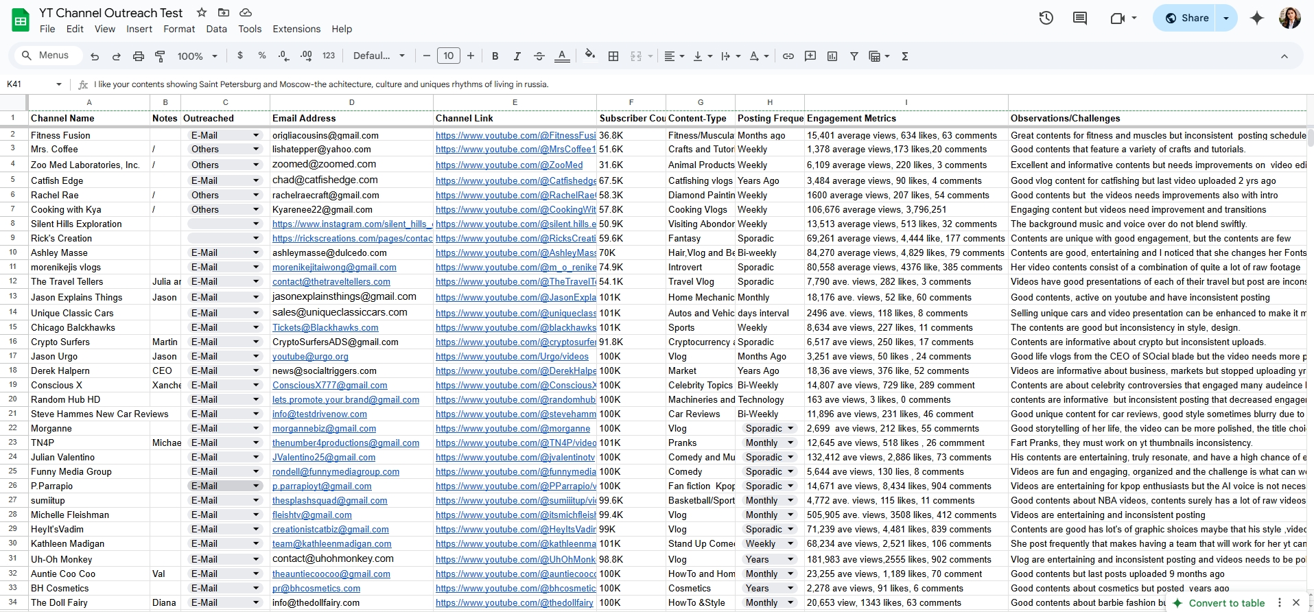Open the Edit menu
This screenshot has width=1314, height=612.
pos(75,29)
